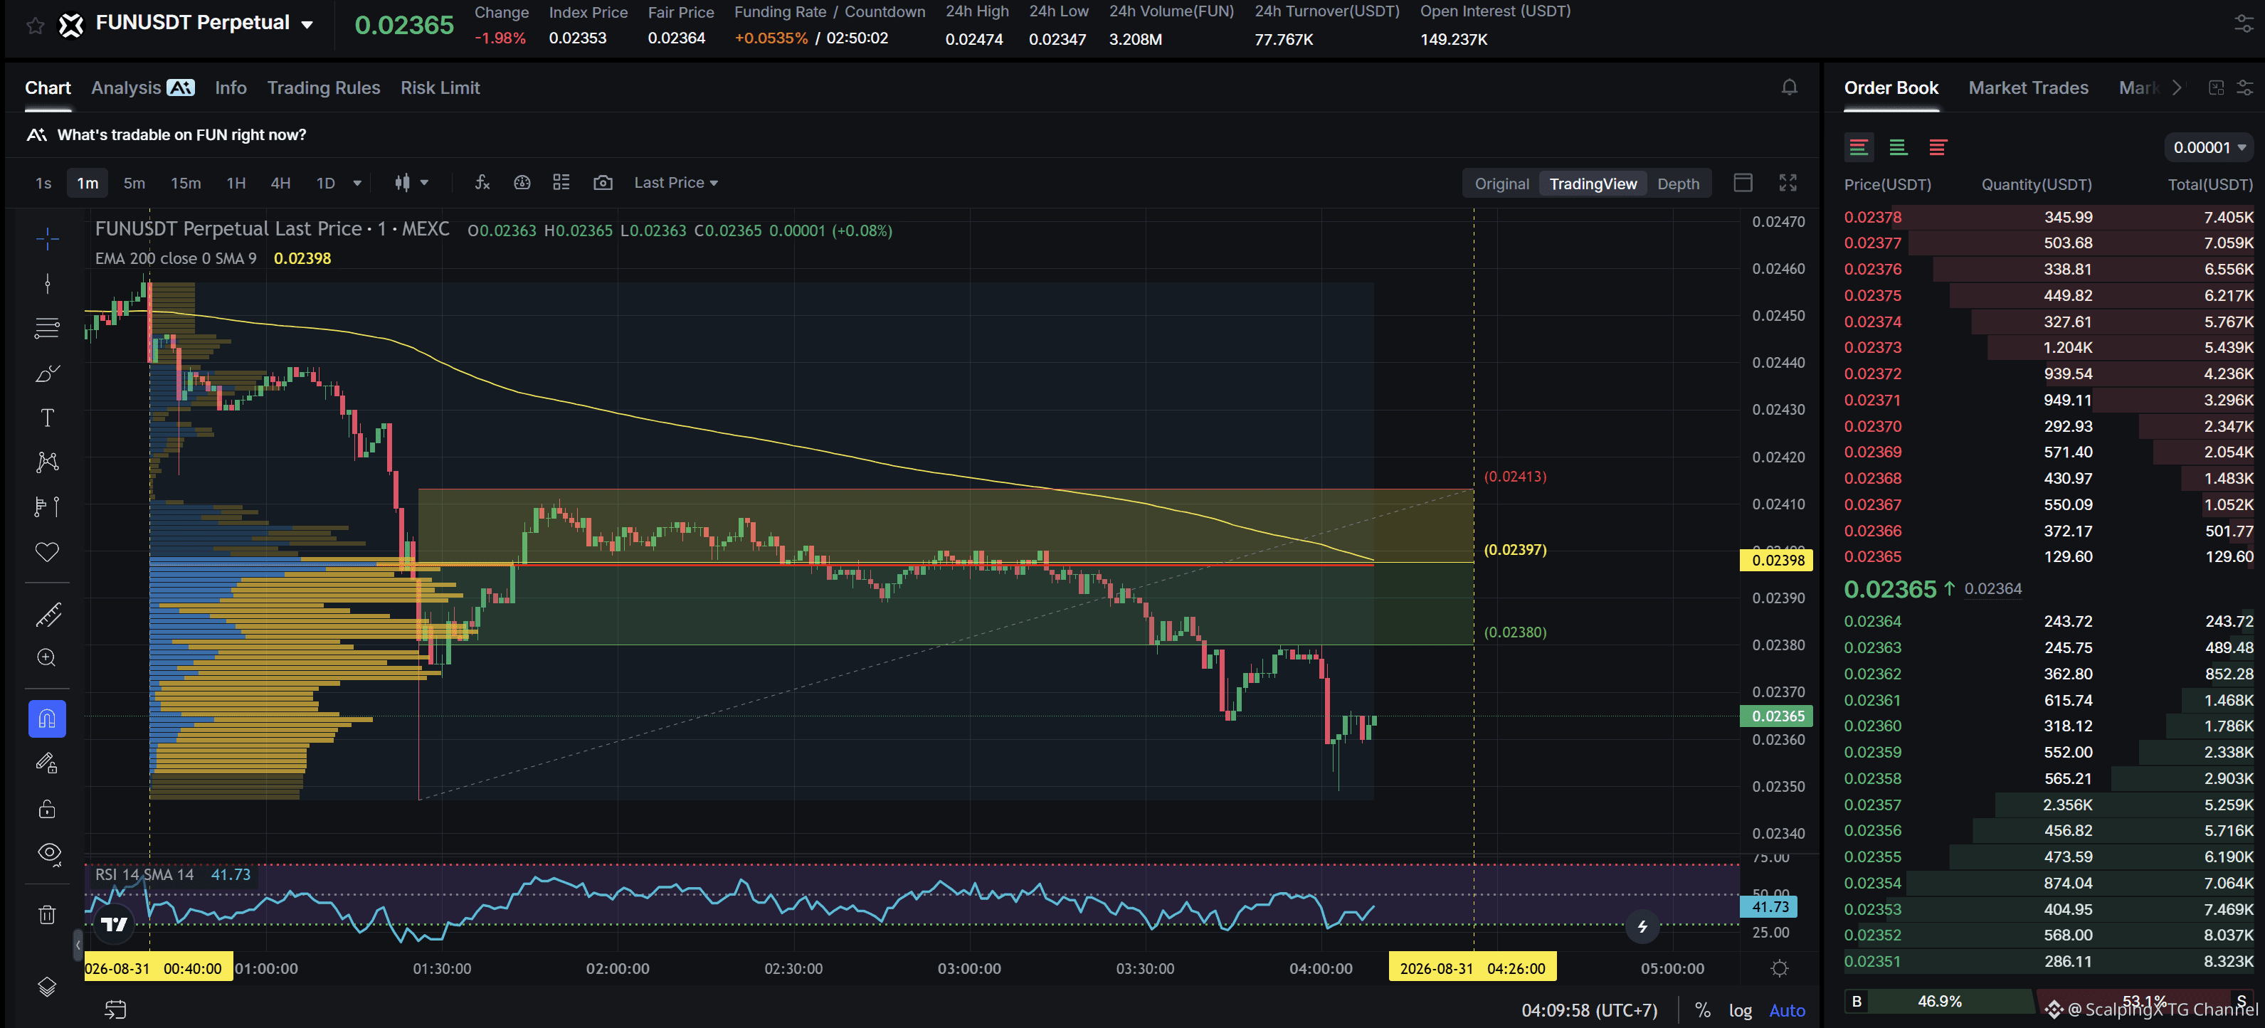Viewport: 2265px width, 1028px height.
Task: Expand chart to fullscreen
Action: click(x=1788, y=182)
